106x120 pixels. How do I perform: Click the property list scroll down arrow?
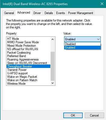[x=53, y=83]
